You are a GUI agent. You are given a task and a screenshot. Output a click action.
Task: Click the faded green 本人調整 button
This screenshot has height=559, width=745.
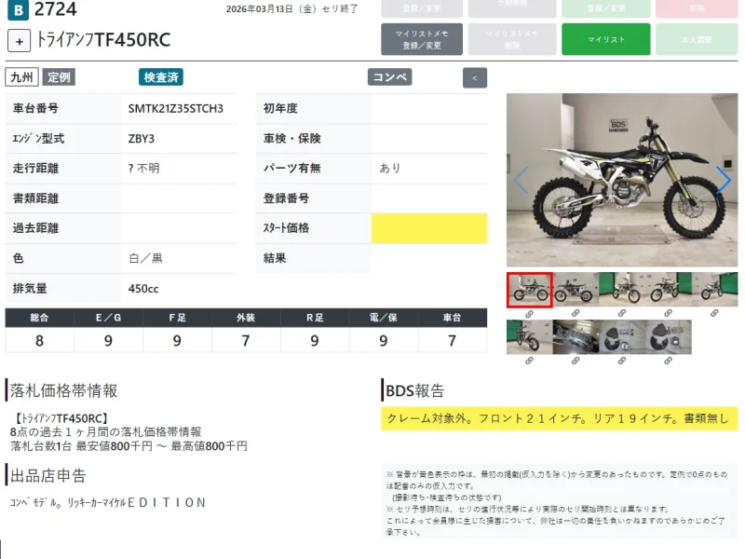[x=697, y=39]
